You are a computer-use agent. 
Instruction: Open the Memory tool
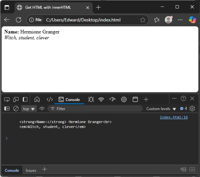pos(124,99)
